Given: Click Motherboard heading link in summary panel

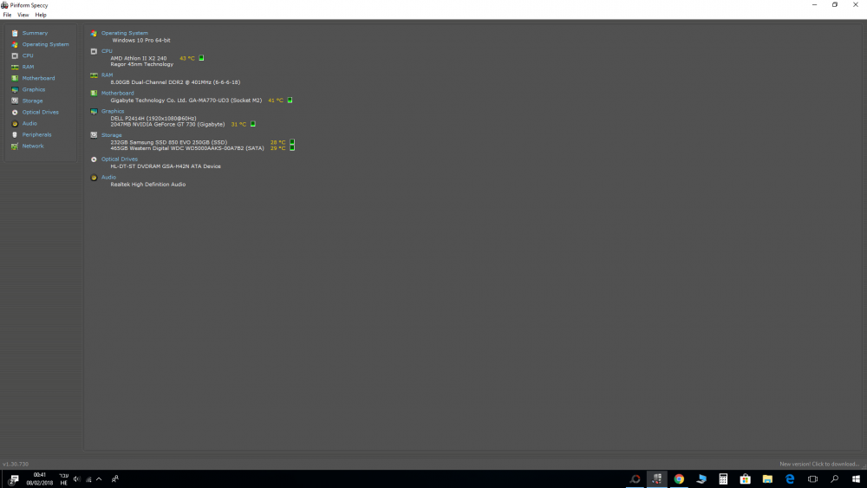Looking at the screenshot, I should click(x=117, y=94).
